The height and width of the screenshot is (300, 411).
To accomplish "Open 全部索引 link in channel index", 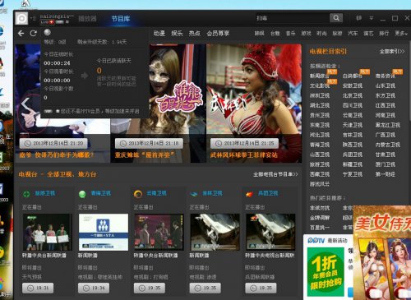I will click(392, 51).
